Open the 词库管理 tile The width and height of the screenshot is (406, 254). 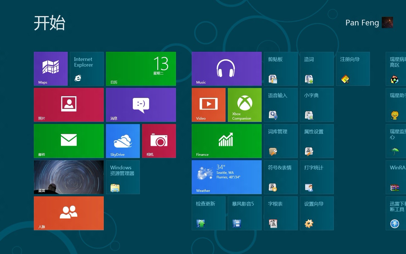(281, 141)
